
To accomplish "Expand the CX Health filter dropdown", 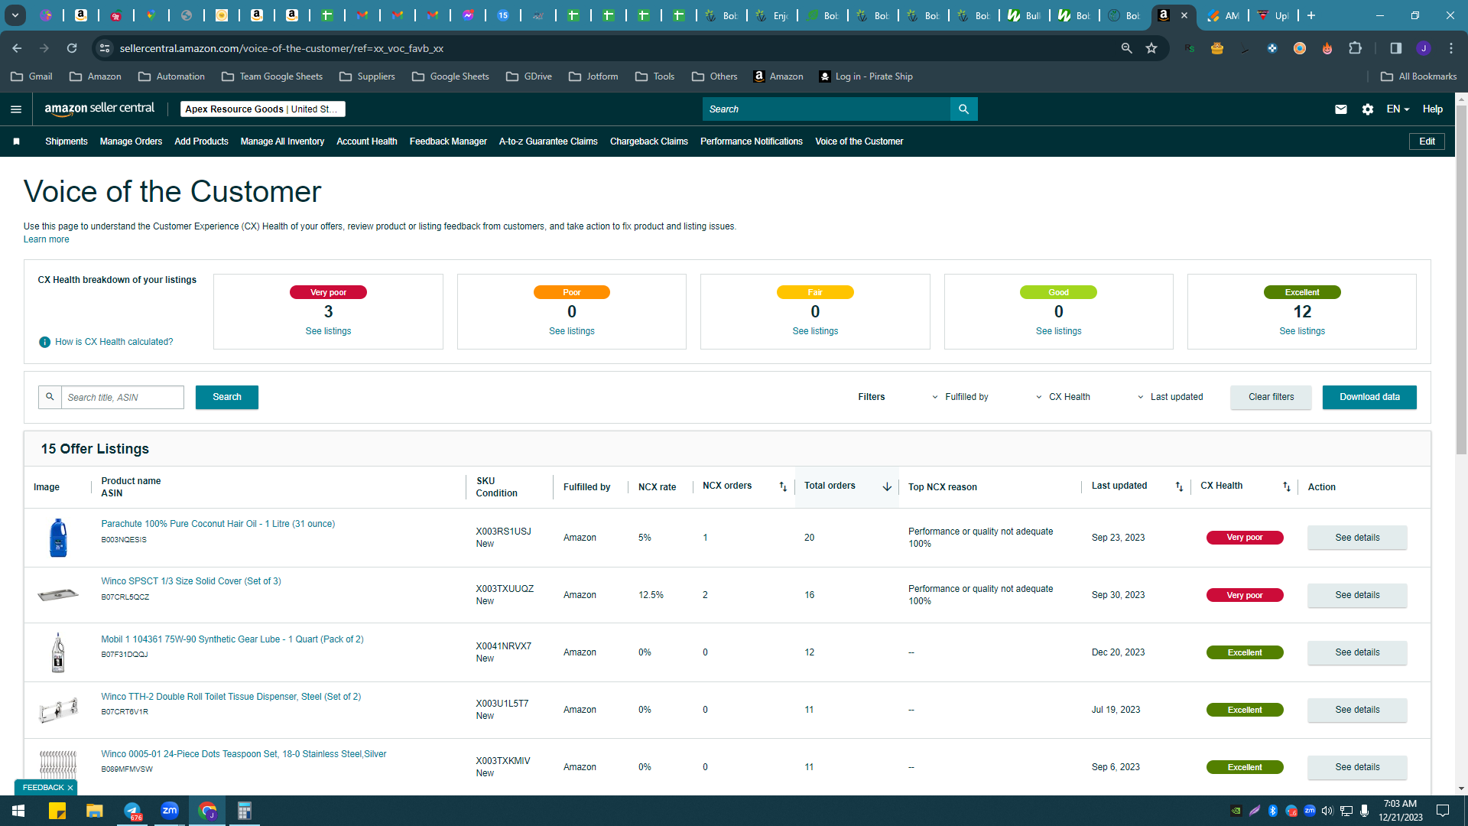I will point(1063,397).
